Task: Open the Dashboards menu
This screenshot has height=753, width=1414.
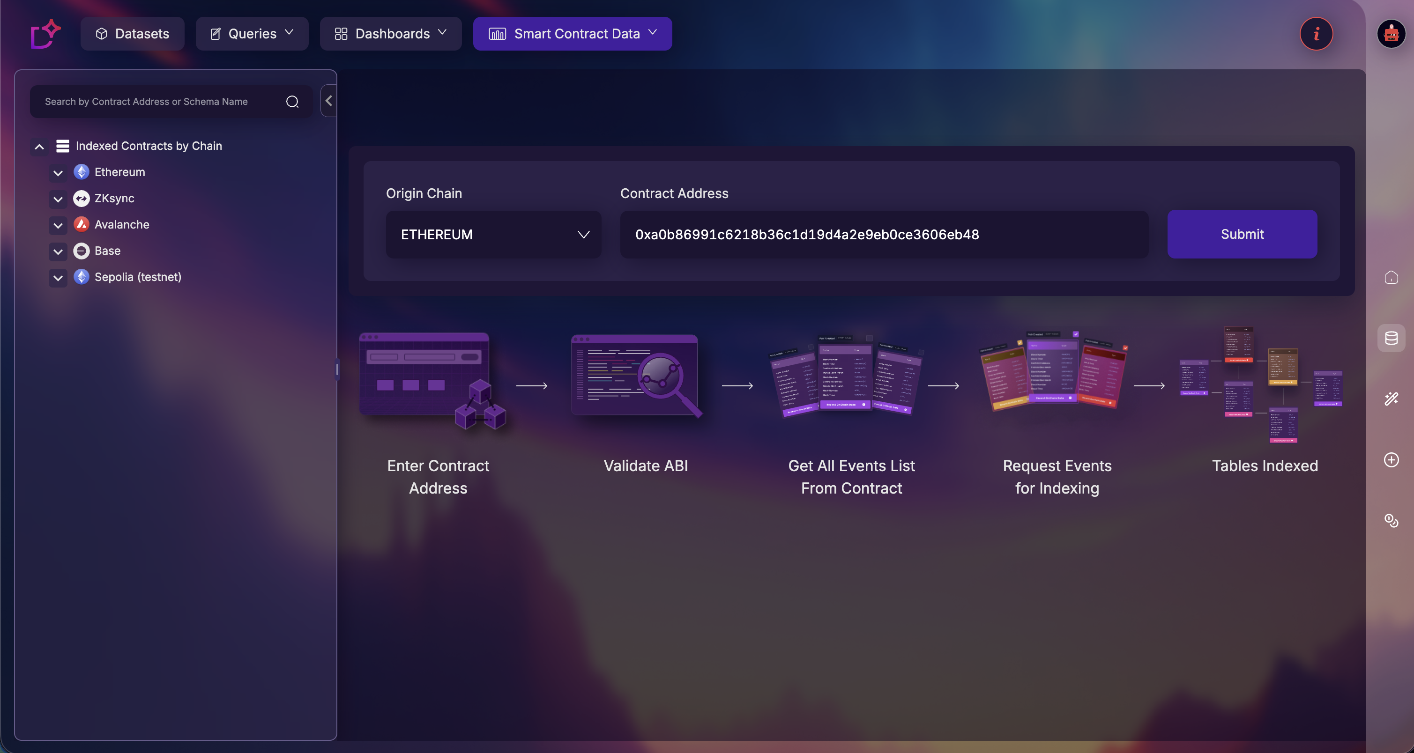Action: pyautogui.click(x=390, y=34)
